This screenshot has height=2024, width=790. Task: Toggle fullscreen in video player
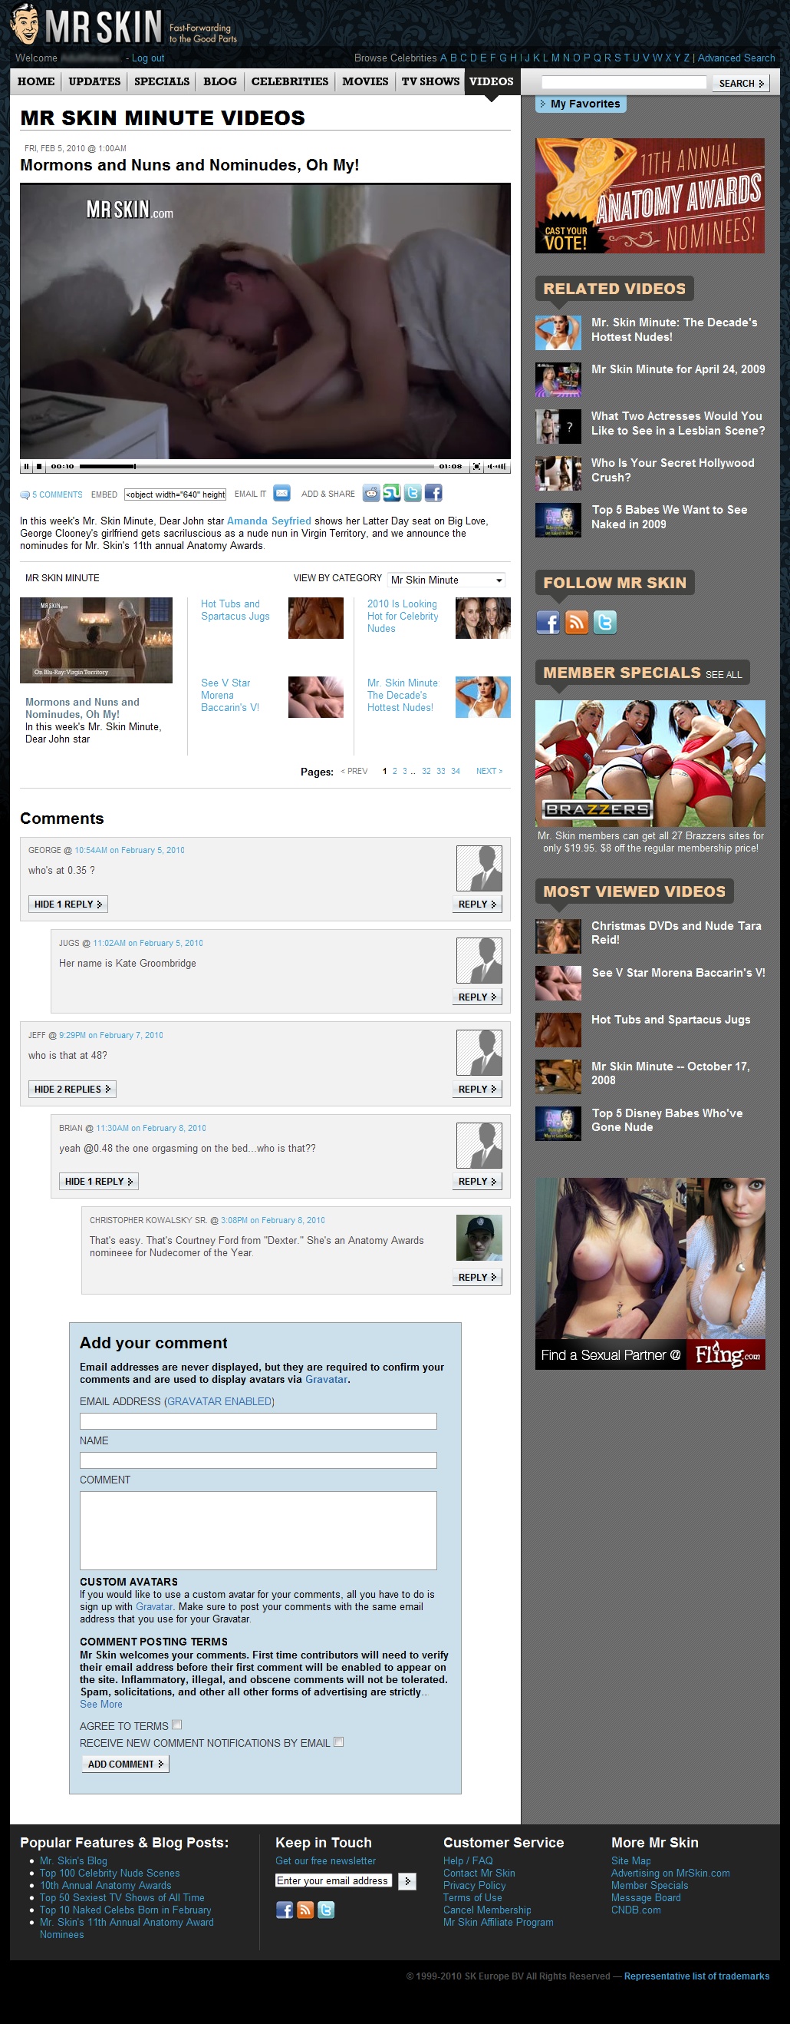point(476,466)
